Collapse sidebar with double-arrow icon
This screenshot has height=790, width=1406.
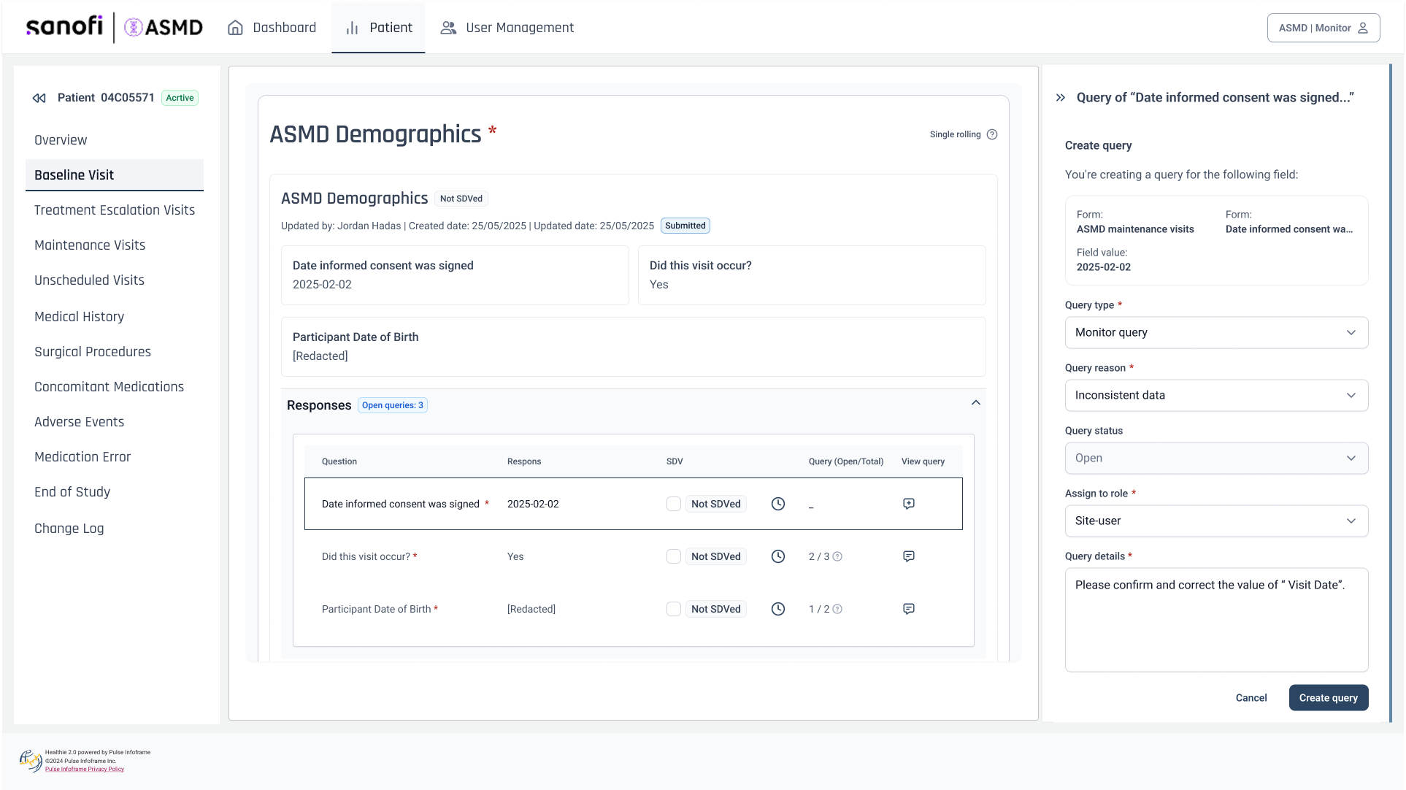click(39, 98)
